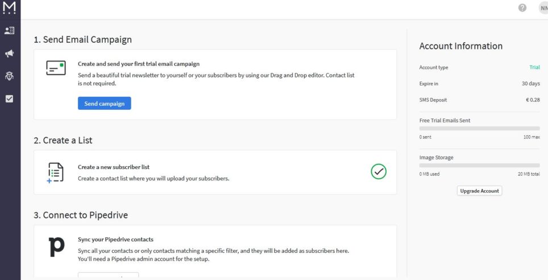Click the Pipedrive logo icon

[57, 247]
